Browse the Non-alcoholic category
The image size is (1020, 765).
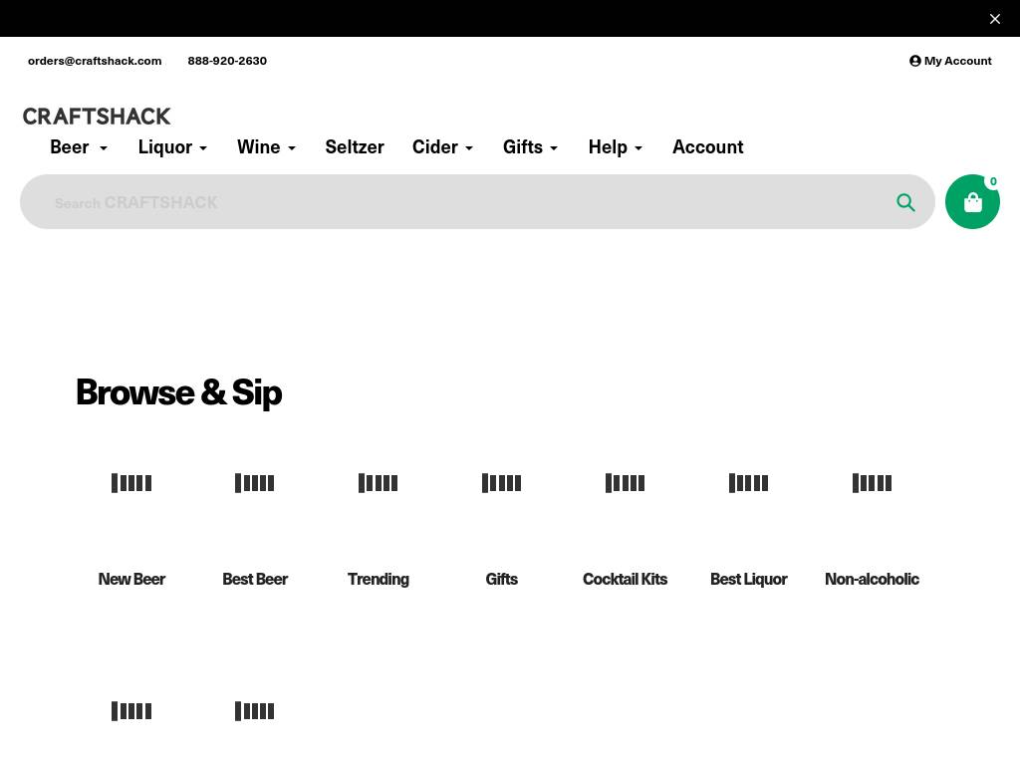[x=872, y=578]
